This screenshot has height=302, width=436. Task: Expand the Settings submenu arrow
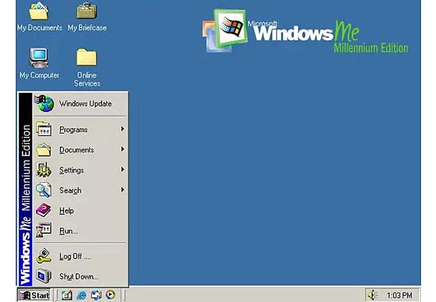coord(123,169)
